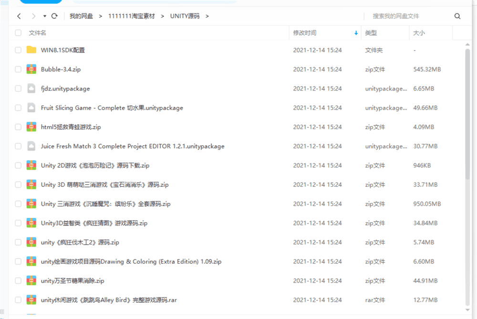Image resolution: width=477 pixels, height=319 pixels.
Task: Check the unity万圣节糖果消除.zip checkbox
Action: point(18,281)
